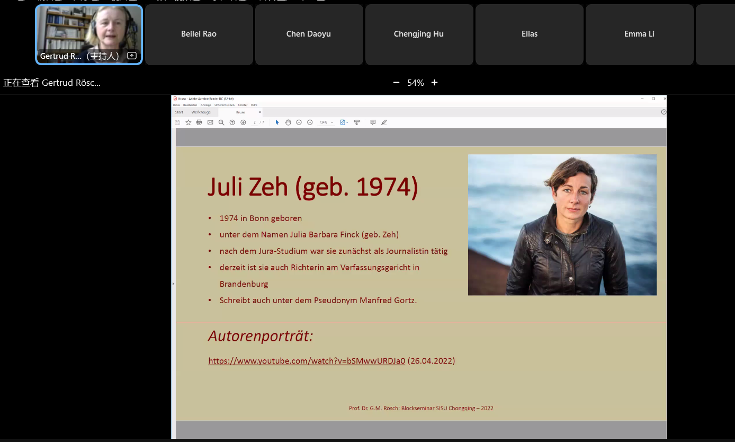Go to next page with down arrow

(x=243, y=122)
